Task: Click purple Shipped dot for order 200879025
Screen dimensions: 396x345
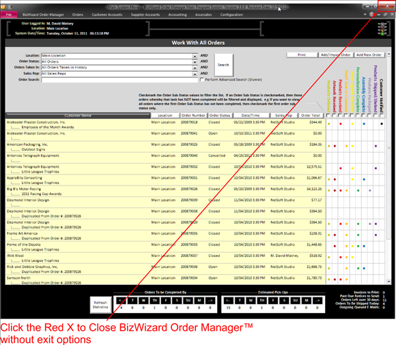Action: coord(376,146)
